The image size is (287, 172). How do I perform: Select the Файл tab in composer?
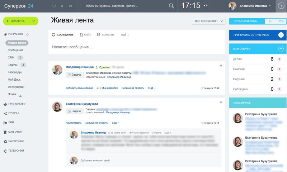pos(86,35)
